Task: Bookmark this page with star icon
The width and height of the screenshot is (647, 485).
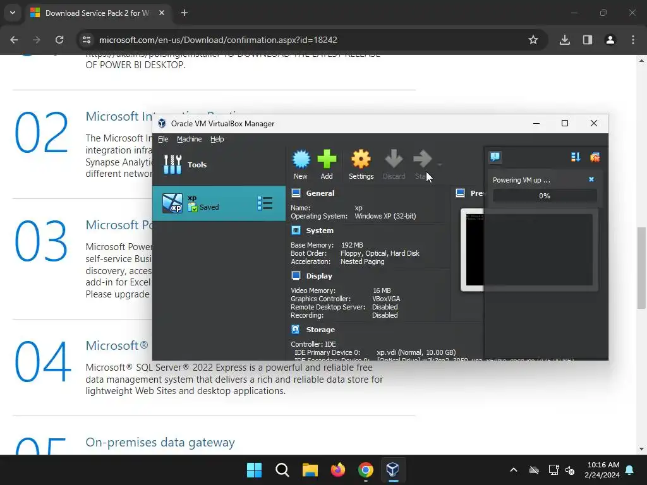Action: [x=533, y=40]
